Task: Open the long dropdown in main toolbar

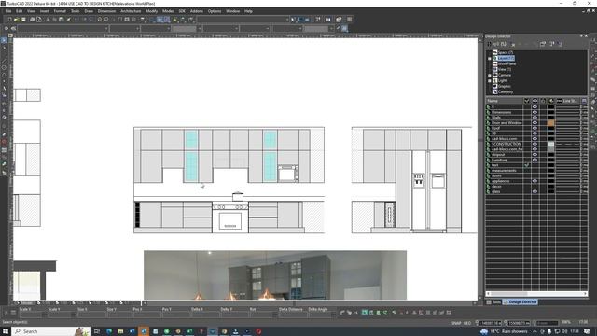Action: [x=243, y=20]
